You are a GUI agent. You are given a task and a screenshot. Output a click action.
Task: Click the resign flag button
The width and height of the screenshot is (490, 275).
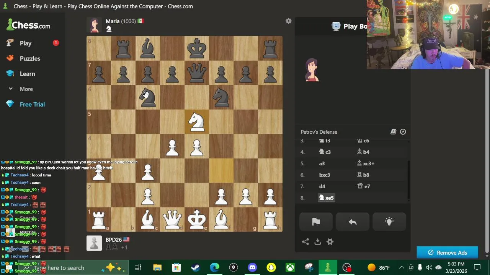click(316, 222)
